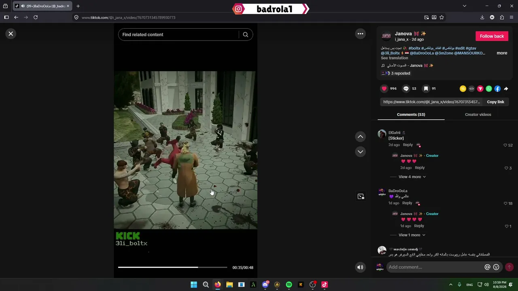Open the Windows Start menu
The width and height of the screenshot is (518, 291).
pyautogui.click(x=194, y=285)
